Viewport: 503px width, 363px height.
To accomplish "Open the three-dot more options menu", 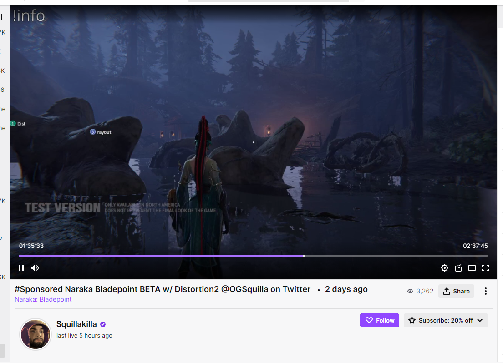I will coord(486,291).
